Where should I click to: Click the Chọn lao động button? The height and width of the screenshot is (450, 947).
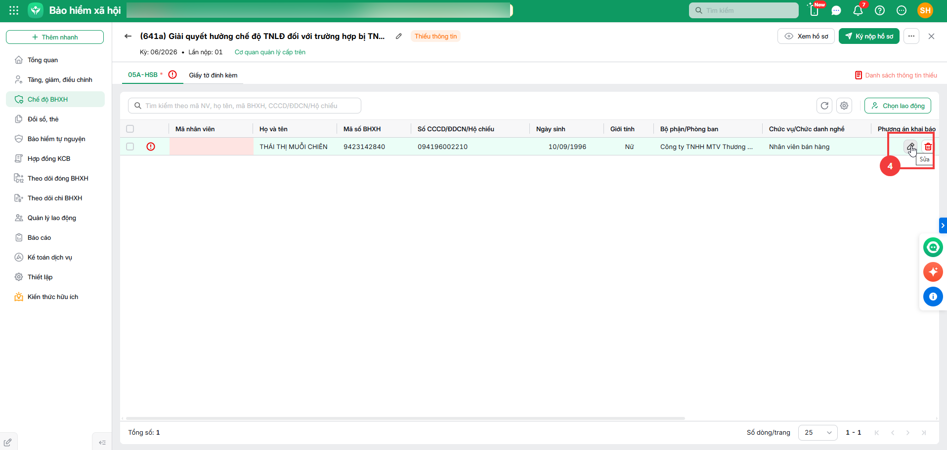click(898, 106)
